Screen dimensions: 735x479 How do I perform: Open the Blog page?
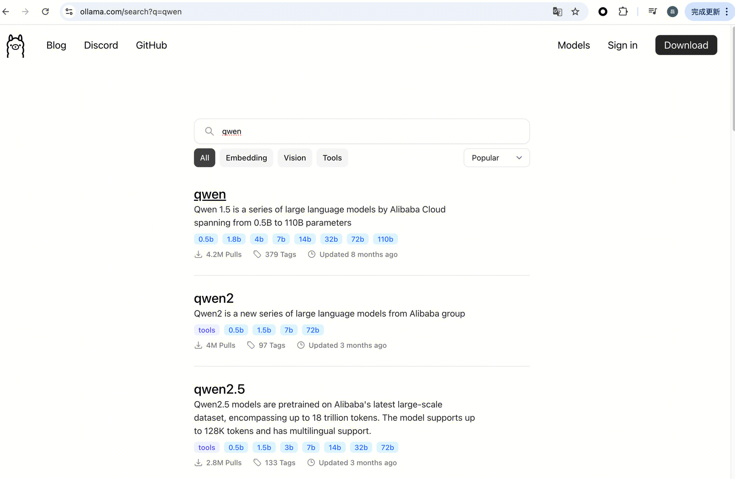click(x=56, y=45)
